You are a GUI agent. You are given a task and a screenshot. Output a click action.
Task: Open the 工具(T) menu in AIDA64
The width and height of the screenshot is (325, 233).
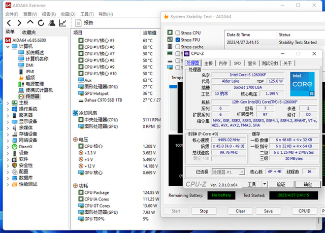click(x=87, y=14)
